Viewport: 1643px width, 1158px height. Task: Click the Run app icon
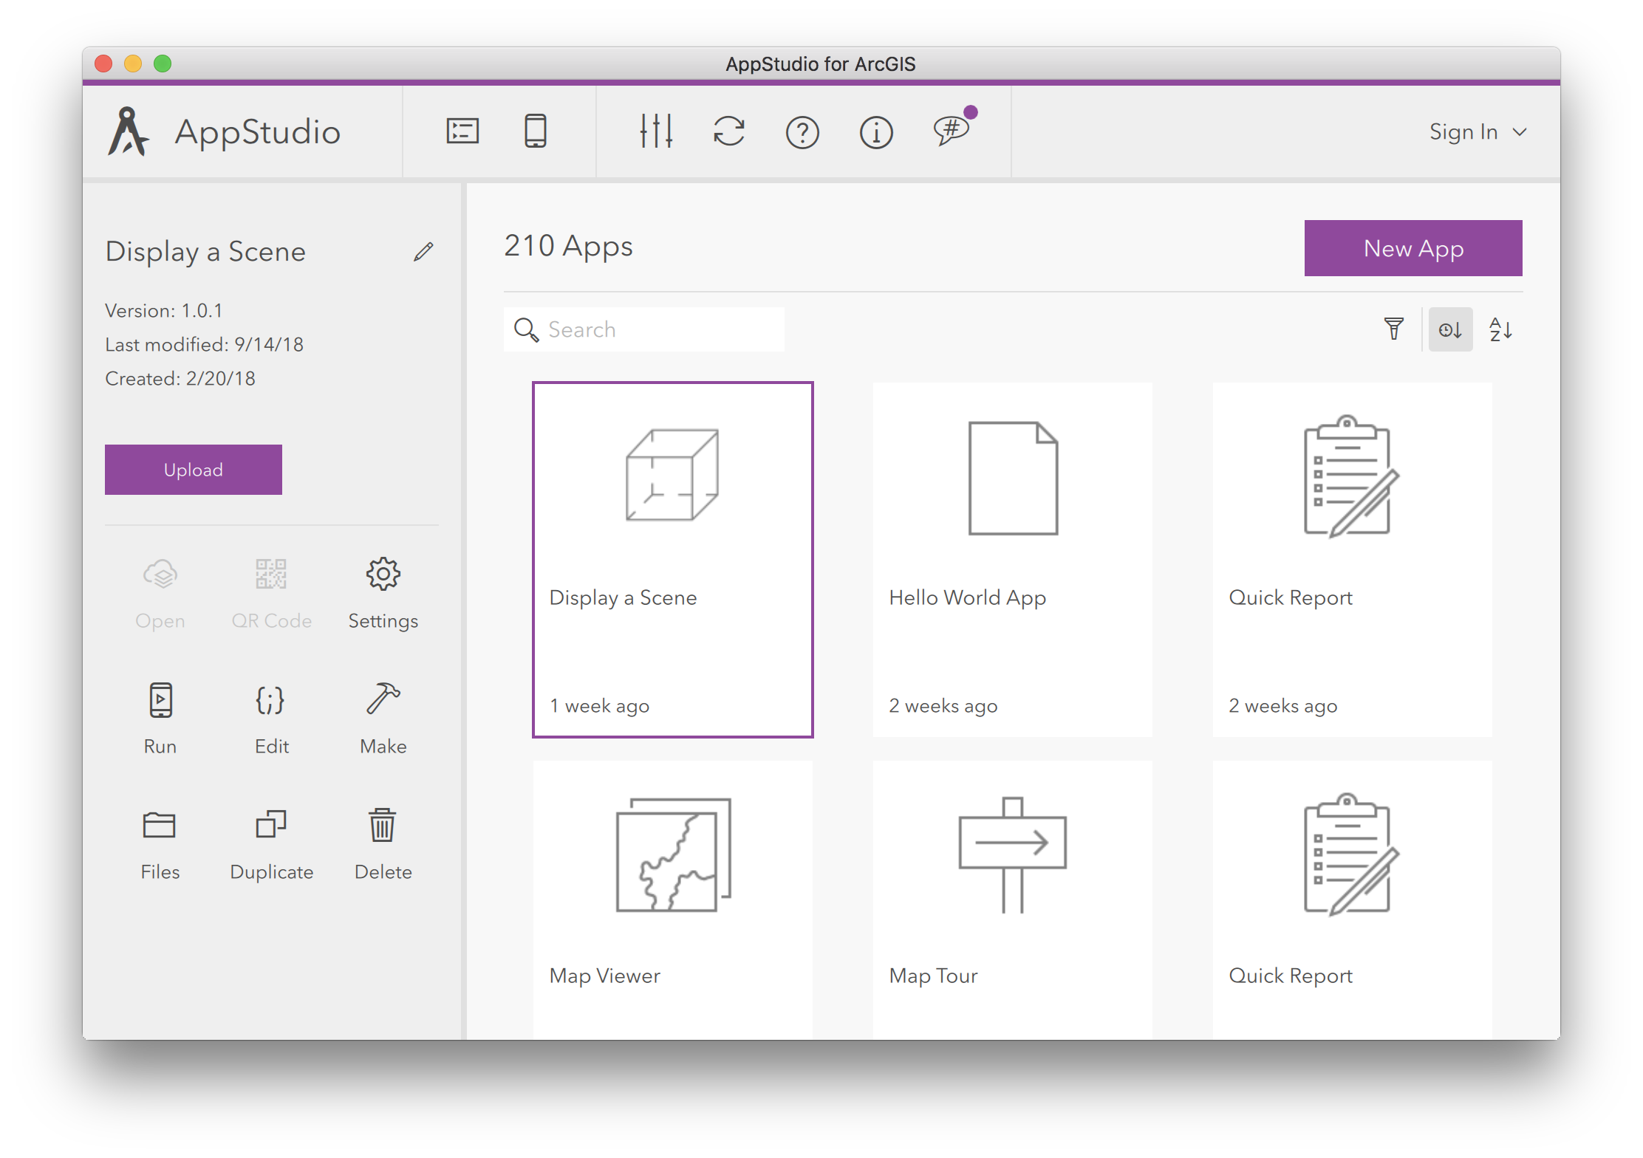160,700
